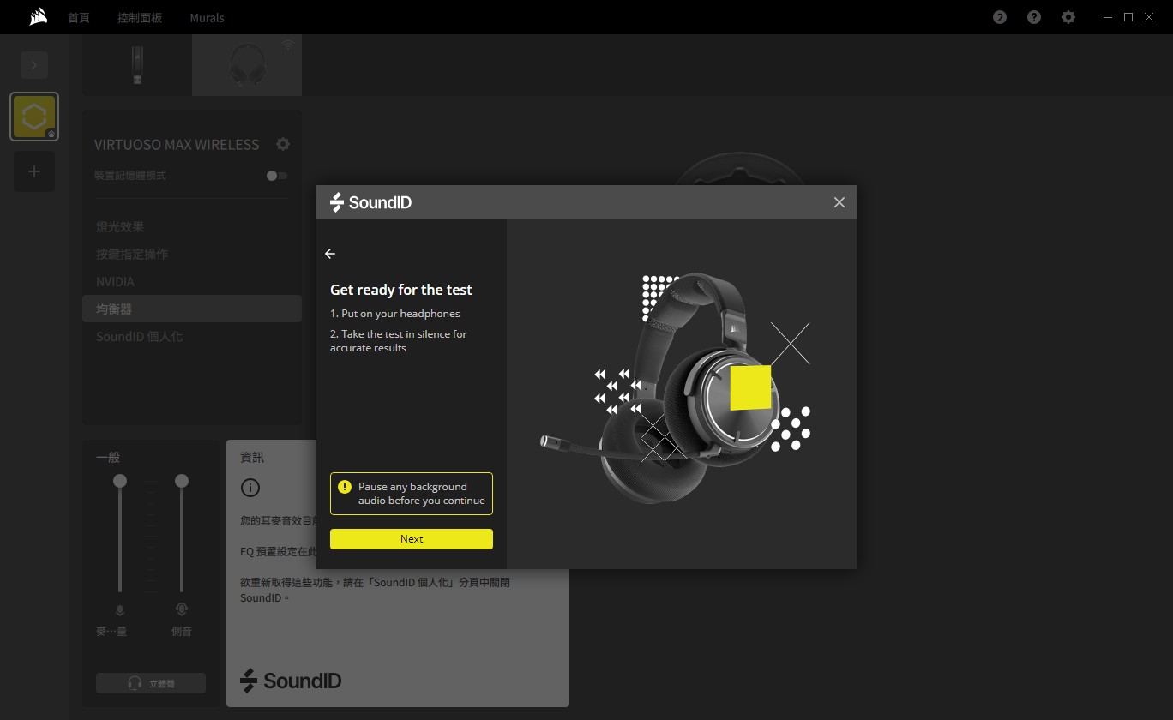Click 'Take the test in silence' step
Image resolution: width=1173 pixels, height=720 pixels.
coord(399,341)
